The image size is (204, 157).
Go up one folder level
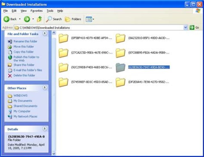(x=39, y=19)
